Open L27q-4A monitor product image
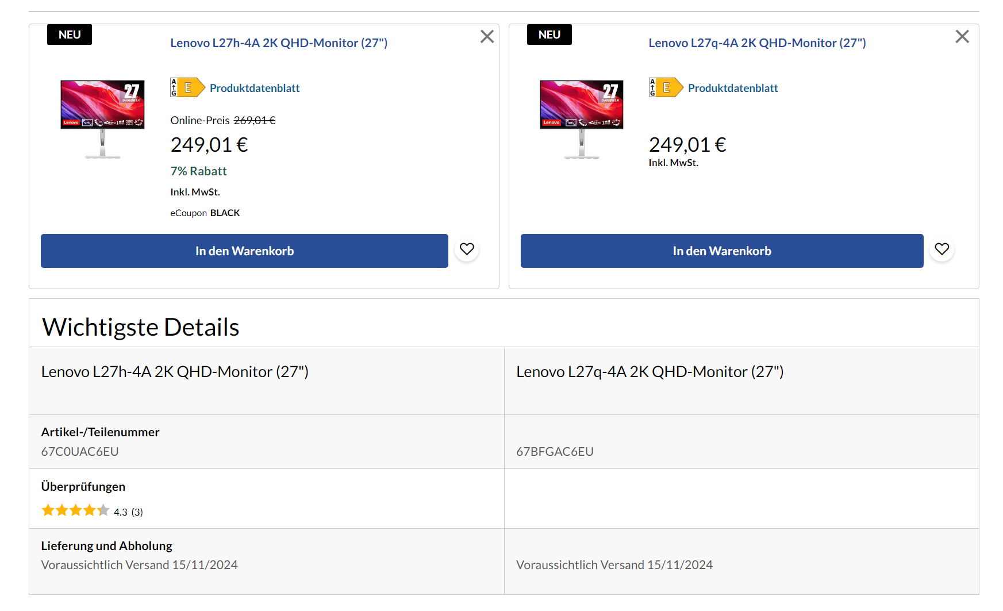 pyautogui.click(x=581, y=118)
